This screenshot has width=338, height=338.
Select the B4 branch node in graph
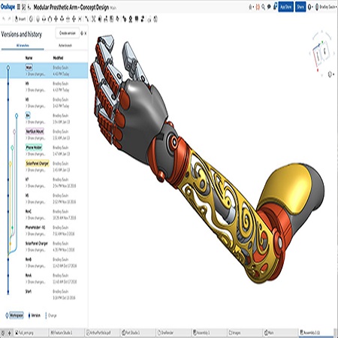(17, 116)
